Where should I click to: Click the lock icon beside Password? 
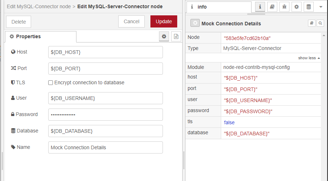point(13,114)
